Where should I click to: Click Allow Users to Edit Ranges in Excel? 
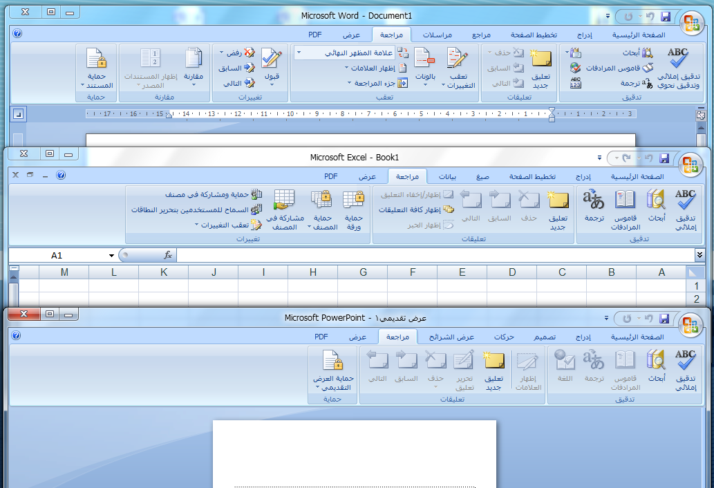197,210
